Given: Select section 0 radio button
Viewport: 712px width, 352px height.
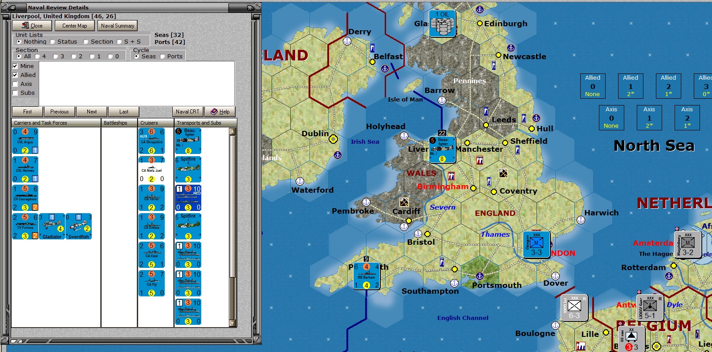Looking at the screenshot, I should (114, 57).
